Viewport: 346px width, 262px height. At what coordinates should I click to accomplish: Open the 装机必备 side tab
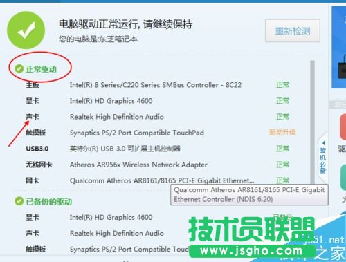click(x=322, y=157)
